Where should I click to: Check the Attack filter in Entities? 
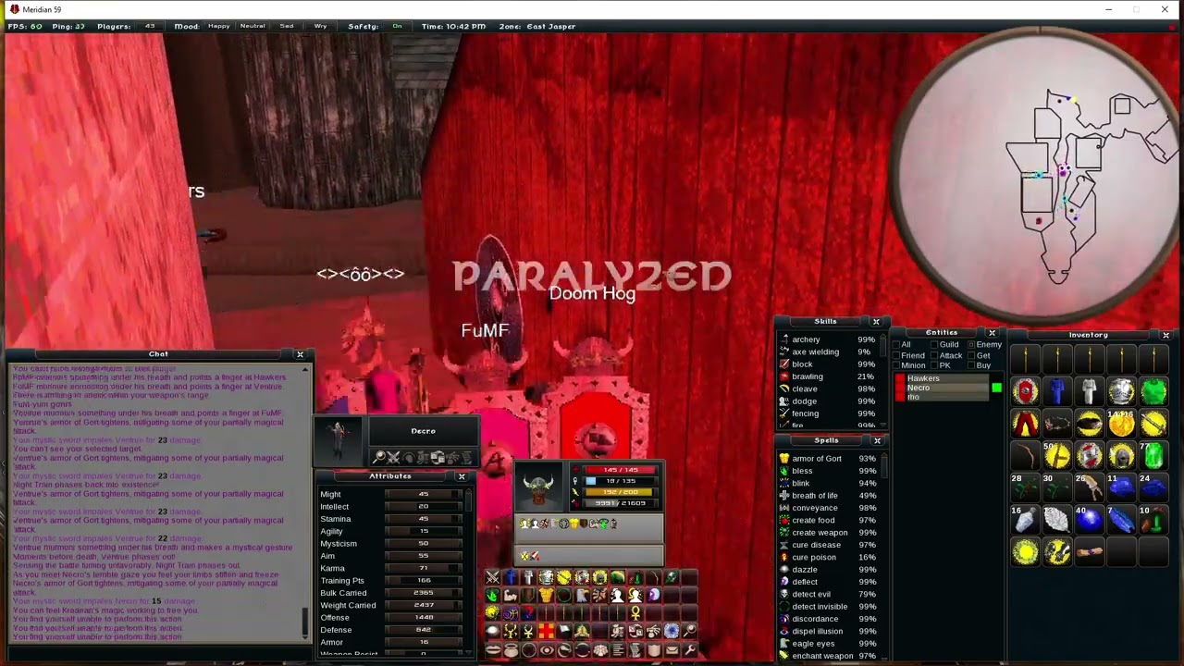click(934, 355)
